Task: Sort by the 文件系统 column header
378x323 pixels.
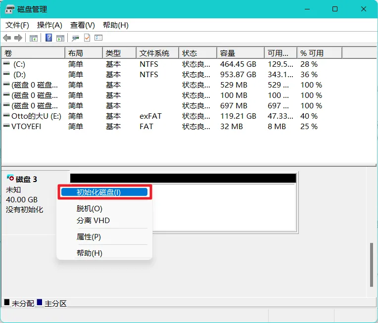Action: [x=158, y=53]
